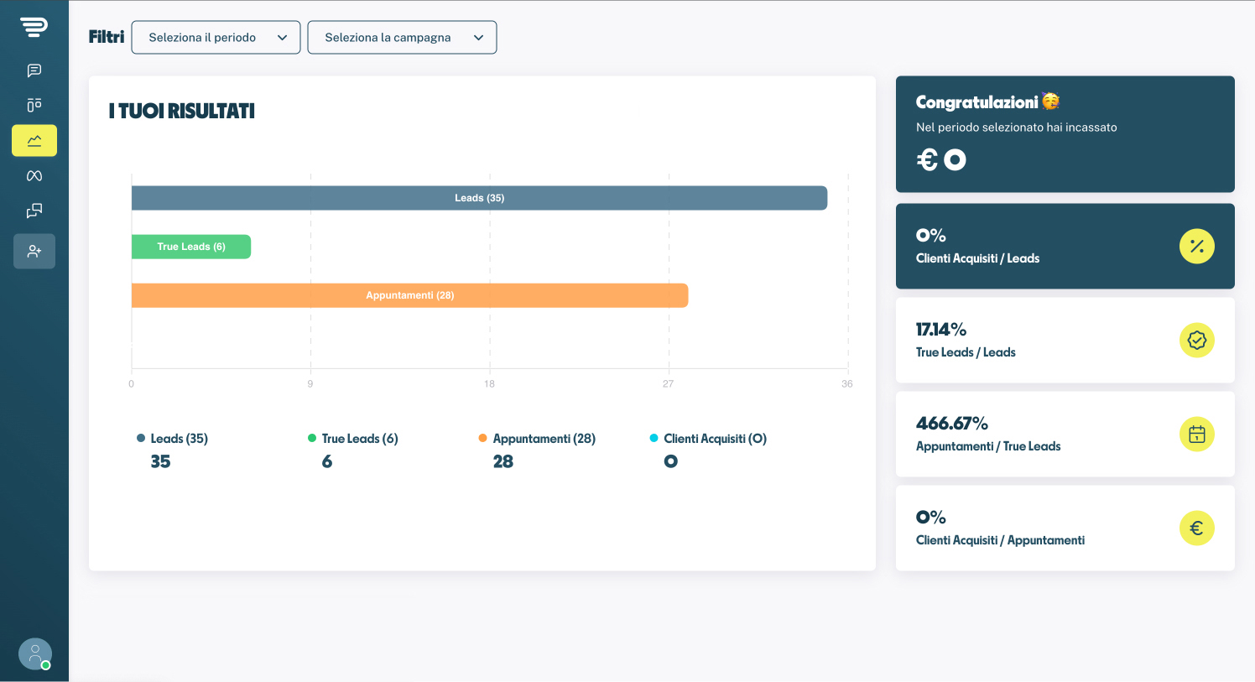The height and width of the screenshot is (682, 1255).
Task: Click the 17.14% value
Action: (941, 330)
